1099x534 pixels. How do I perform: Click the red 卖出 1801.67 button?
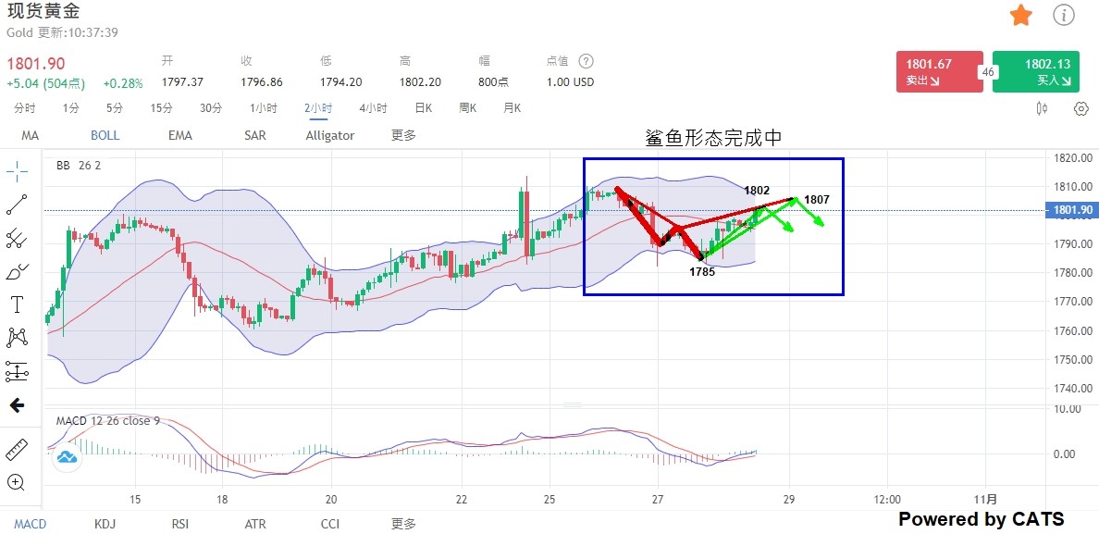(x=939, y=71)
